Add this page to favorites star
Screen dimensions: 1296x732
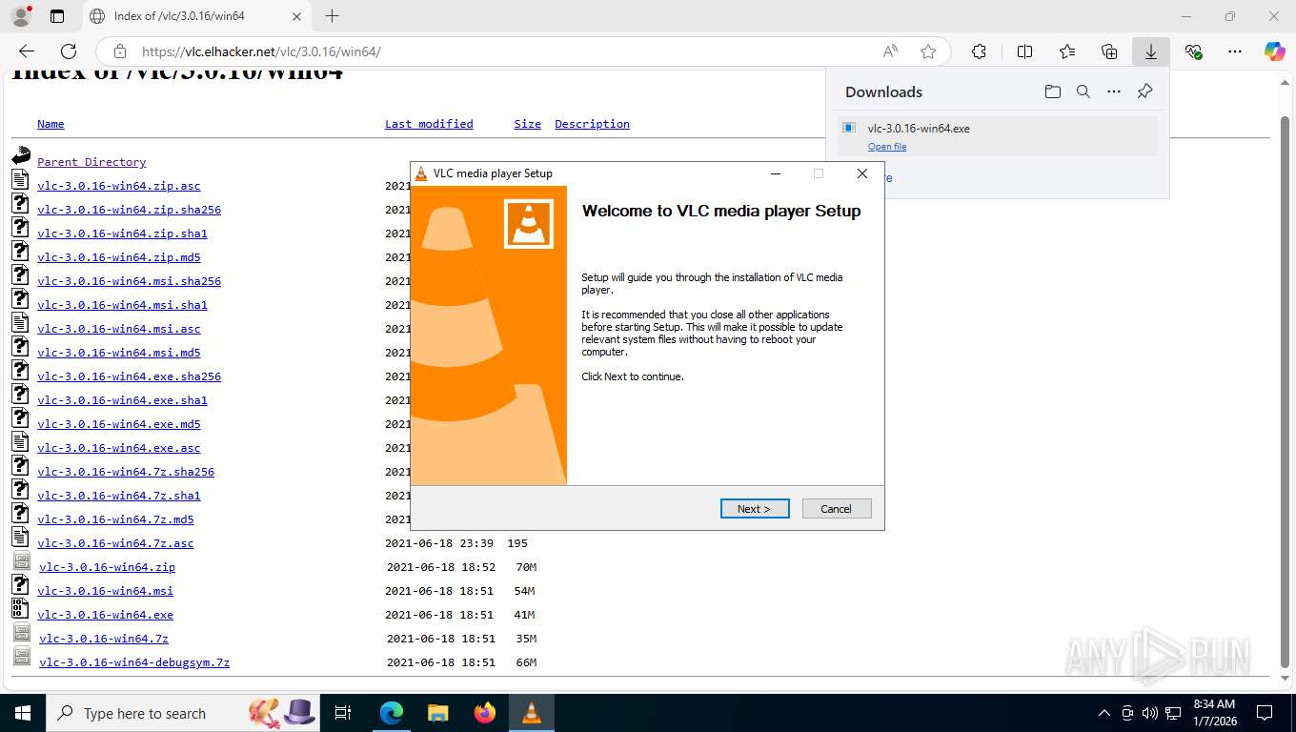928,51
